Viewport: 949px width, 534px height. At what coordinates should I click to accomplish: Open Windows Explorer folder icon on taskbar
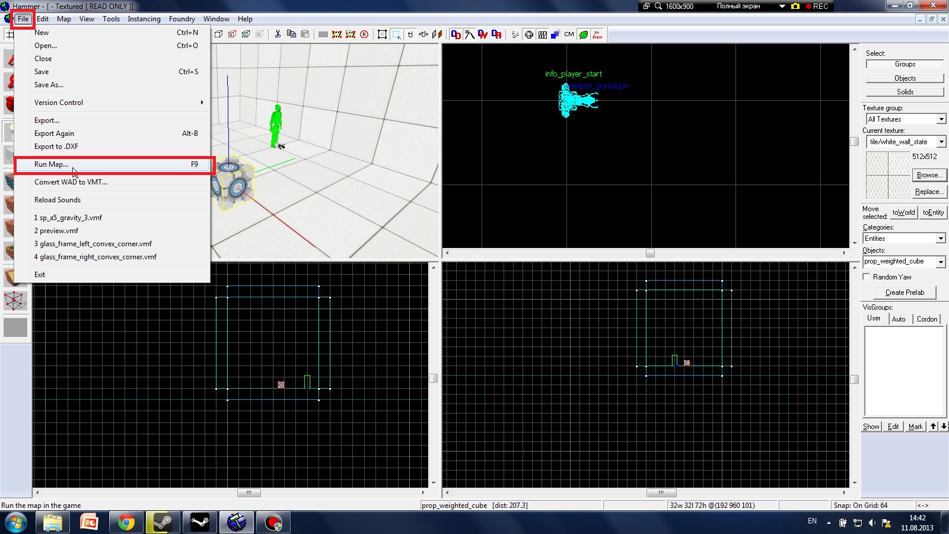tap(52, 523)
